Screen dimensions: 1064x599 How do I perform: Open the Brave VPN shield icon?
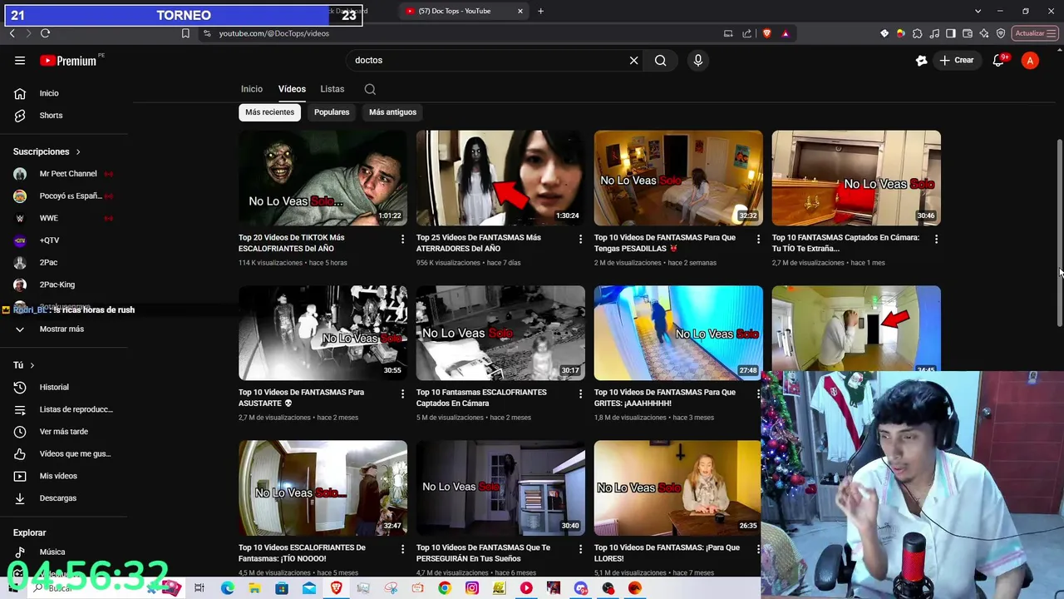(1001, 33)
